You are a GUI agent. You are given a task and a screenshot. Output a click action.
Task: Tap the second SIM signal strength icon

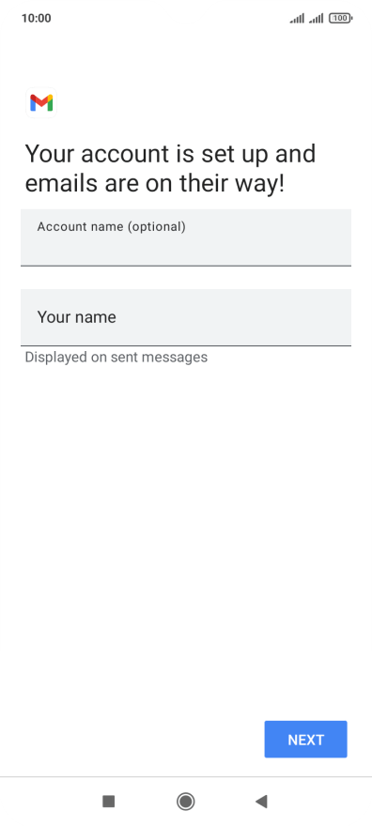(x=317, y=19)
